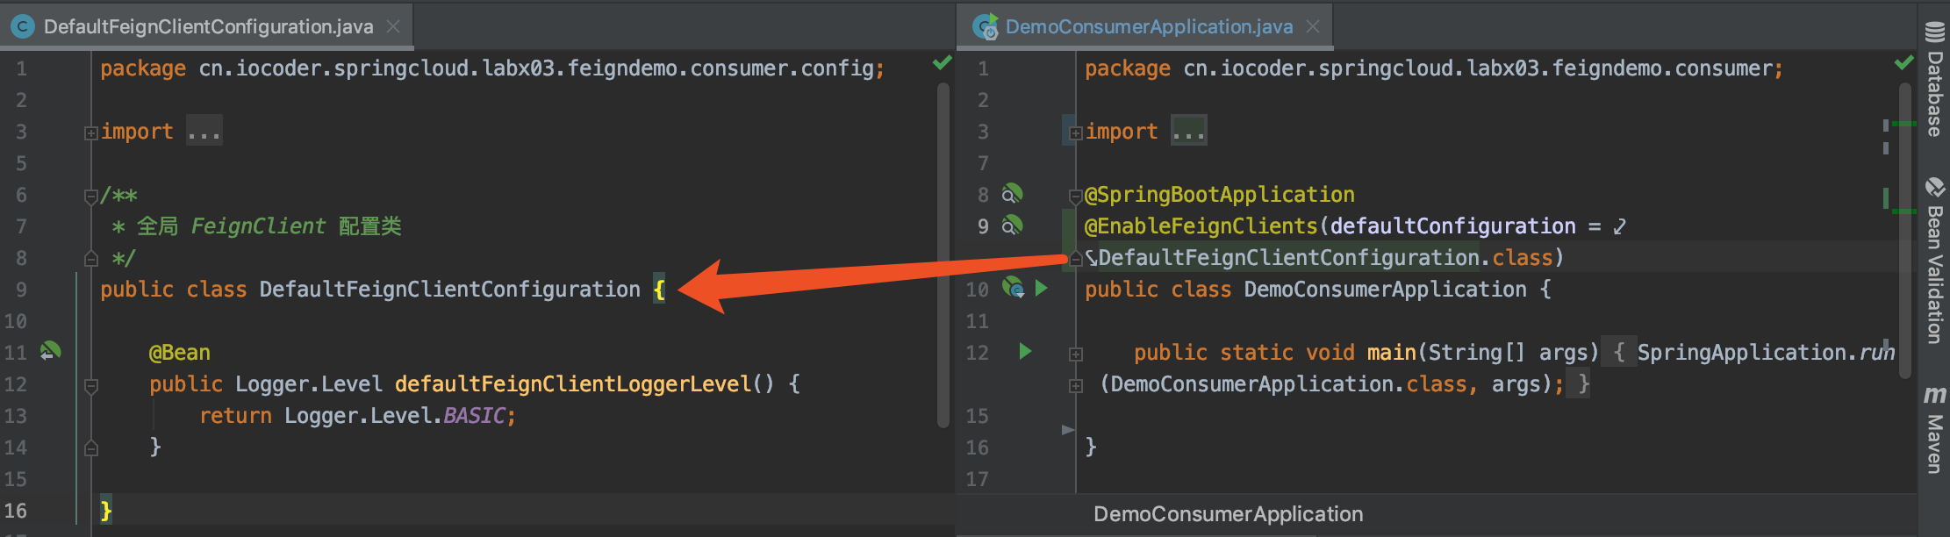The width and height of the screenshot is (1950, 537).
Task: Run DemoConsumerApplication class via gutter arrow
Action: pos(1041,288)
